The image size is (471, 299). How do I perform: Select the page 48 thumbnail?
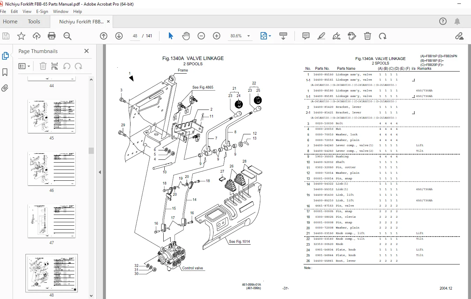tap(52, 273)
